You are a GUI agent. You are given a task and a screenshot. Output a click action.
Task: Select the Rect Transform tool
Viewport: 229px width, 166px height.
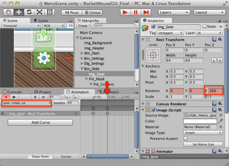point(50,12)
